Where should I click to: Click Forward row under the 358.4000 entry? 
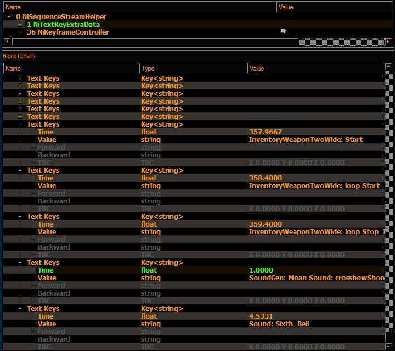[x=52, y=194]
